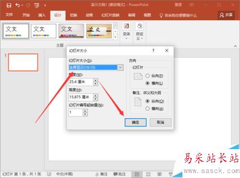Switch to Slide Sorter view icon

148,174
